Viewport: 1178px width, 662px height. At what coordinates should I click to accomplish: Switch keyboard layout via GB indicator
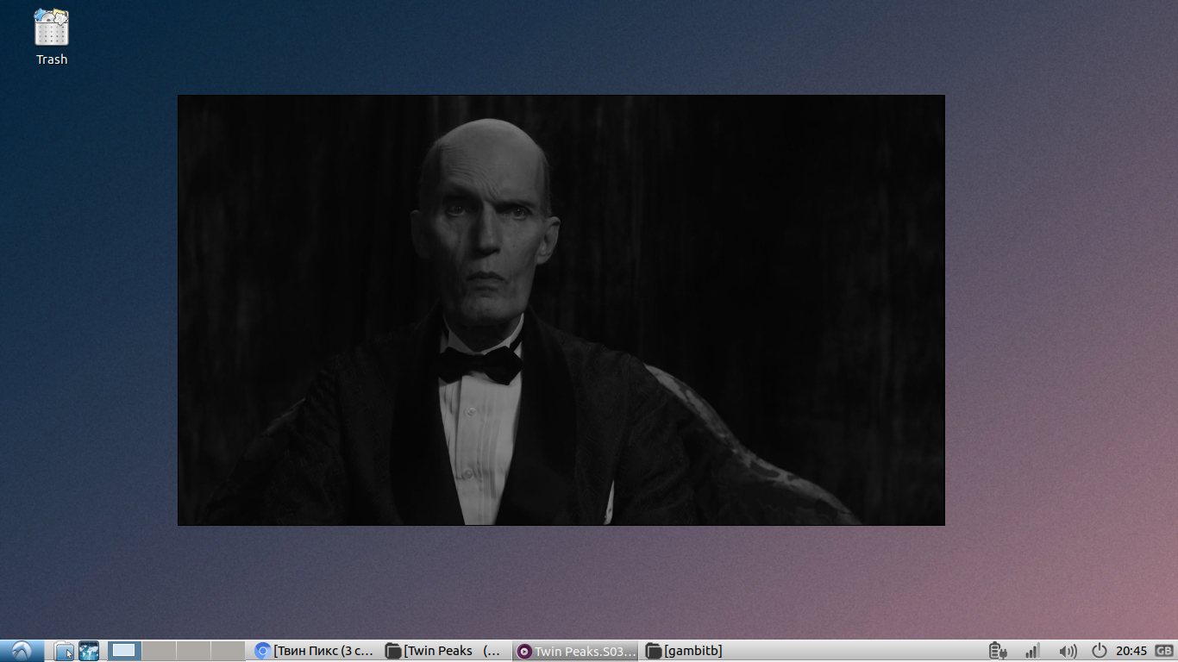pos(1164,651)
